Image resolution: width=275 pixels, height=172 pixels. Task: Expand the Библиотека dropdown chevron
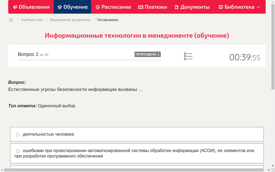[258, 7]
